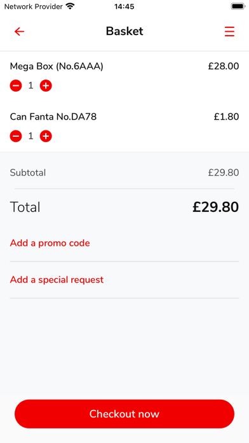The image size is (249, 443).
Task: Tap the Can Fanta quantity number
Action: 30,136
